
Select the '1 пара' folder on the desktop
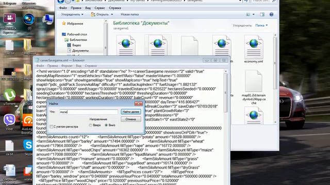point(27,72)
